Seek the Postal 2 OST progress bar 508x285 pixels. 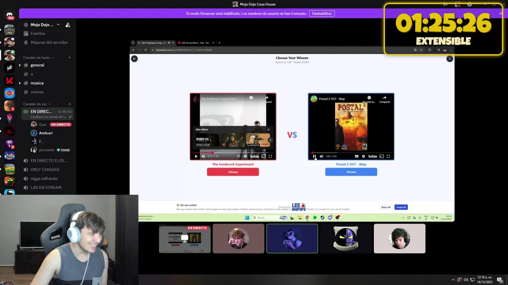tap(351, 152)
